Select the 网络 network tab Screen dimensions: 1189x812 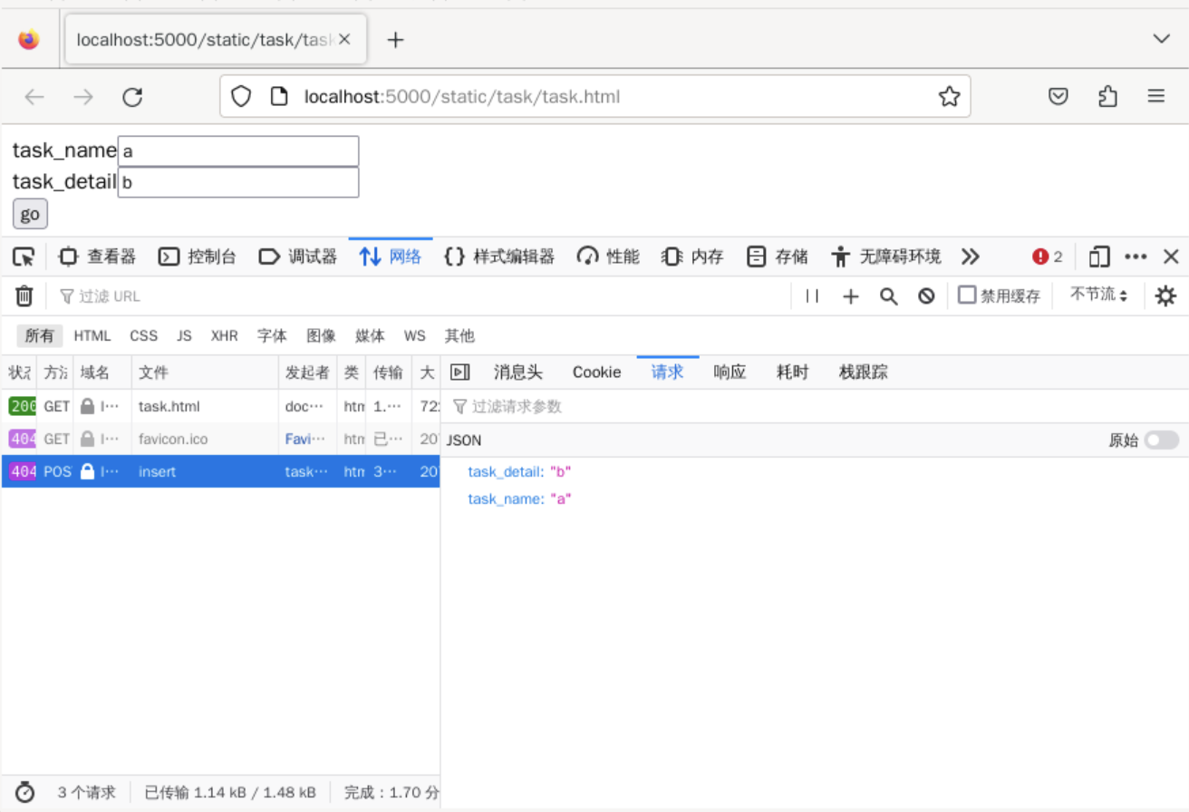tap(391, 257)
